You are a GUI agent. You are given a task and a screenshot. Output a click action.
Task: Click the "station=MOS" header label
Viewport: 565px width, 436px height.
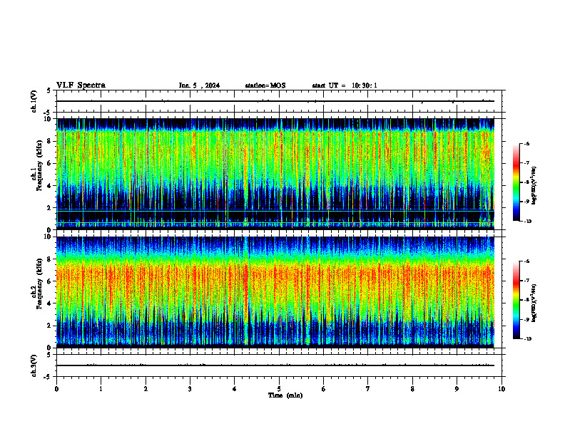click(x=265, y=85)
